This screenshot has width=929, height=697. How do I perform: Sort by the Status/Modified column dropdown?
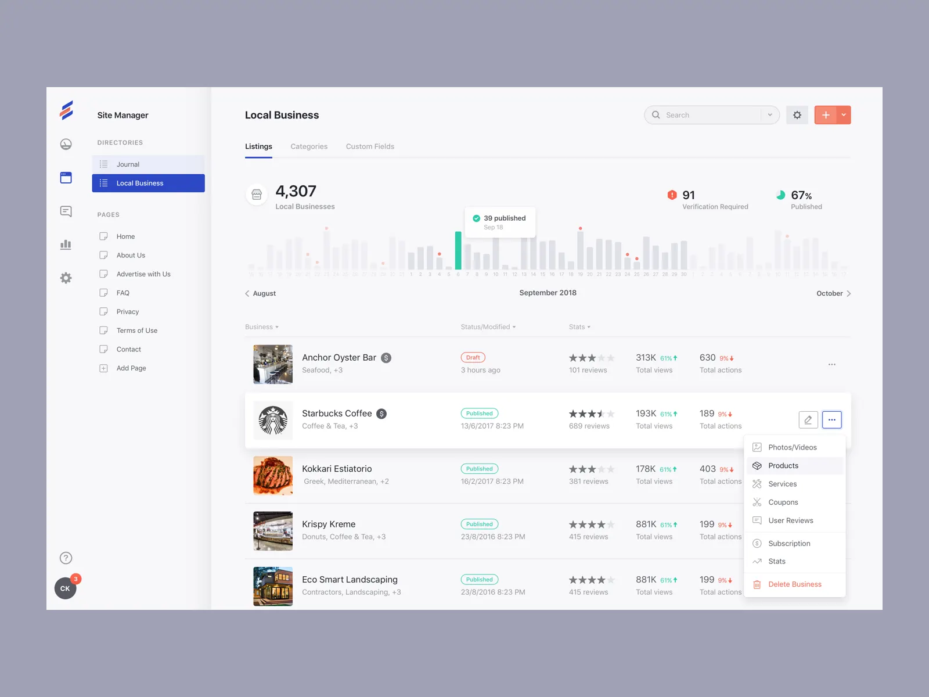point(488,327)
